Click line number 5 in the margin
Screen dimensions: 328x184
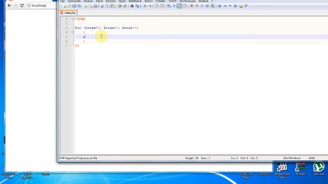[67, 37]
